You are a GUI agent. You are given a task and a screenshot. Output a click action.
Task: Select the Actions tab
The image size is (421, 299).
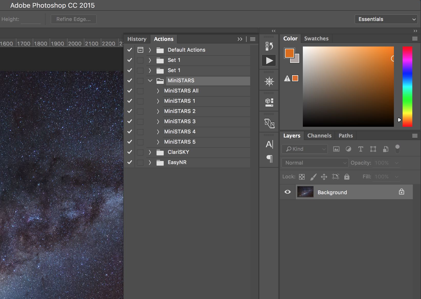click(164, 39)
